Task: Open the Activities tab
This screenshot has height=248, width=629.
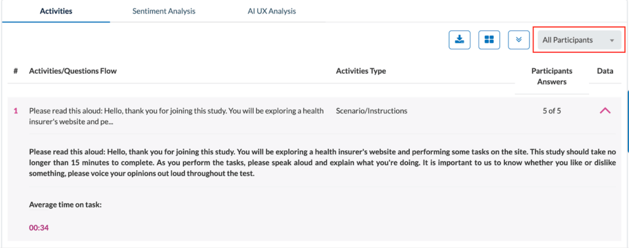Action: coord(56,11)
